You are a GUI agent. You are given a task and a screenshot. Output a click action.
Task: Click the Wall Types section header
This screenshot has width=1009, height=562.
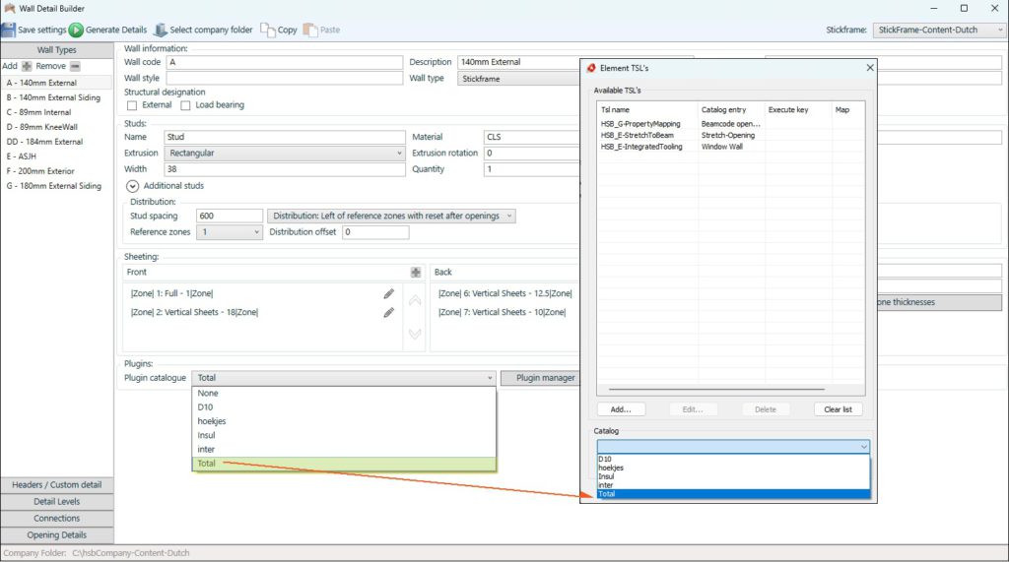coord(56,49)
